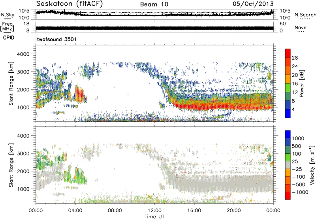
Task: Select the 'N.Sky' legend label
Action: 8,15
